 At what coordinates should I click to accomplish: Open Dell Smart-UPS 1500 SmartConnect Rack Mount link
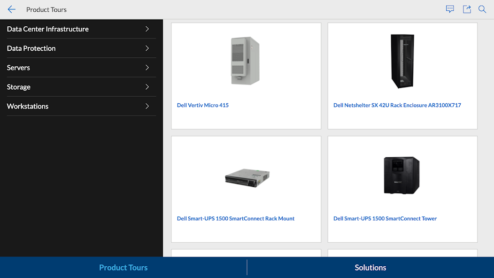pos(236,218)
